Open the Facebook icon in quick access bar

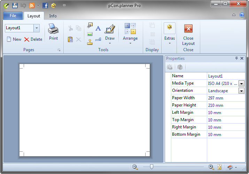point(45,6)
